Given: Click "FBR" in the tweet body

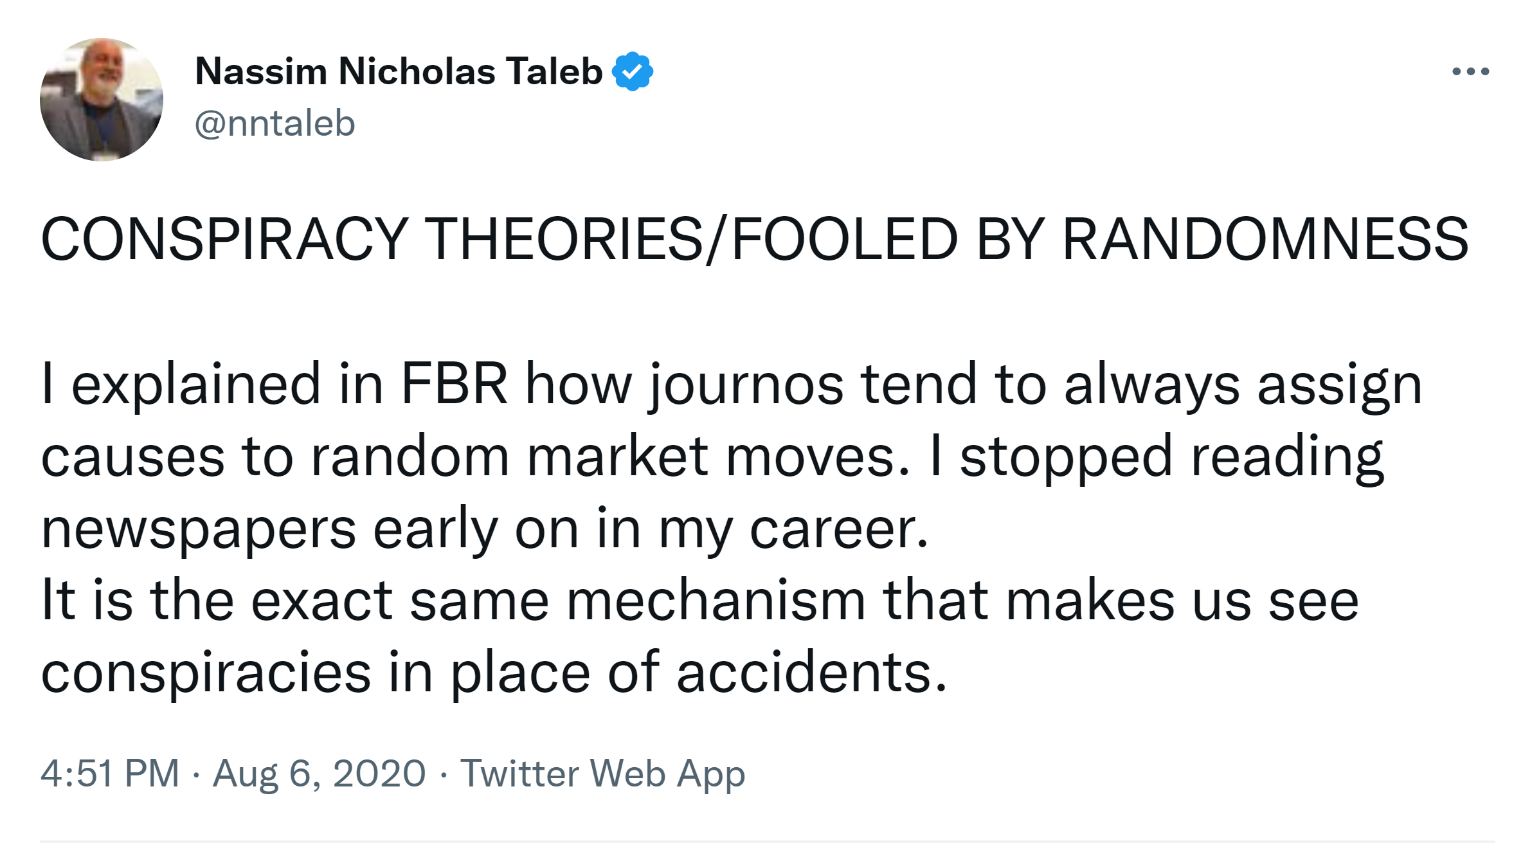Looking at the screenshot, I should pos(454,385).
